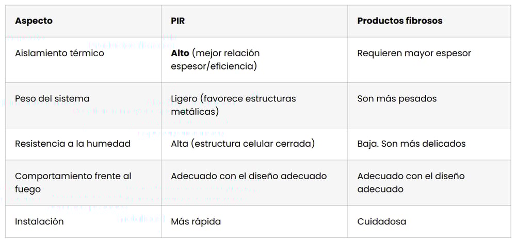Viewport: 516px width, 243px height.
Task: Click the bold word 'Alto'
Action: point(180,53)
